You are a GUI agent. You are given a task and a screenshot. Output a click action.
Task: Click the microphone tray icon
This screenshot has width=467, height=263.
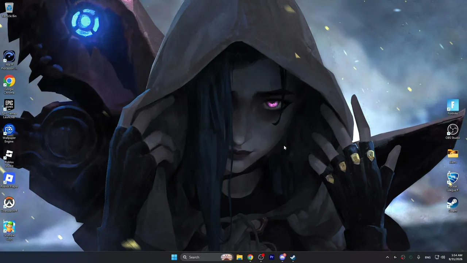[x=418, y=257]
